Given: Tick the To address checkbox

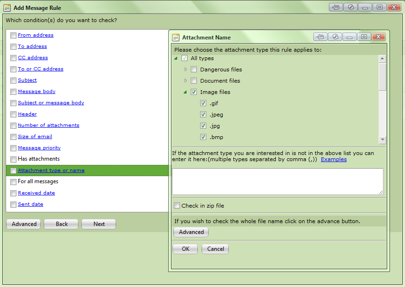Looking at the screenshot, I should (x=13, y=47).
